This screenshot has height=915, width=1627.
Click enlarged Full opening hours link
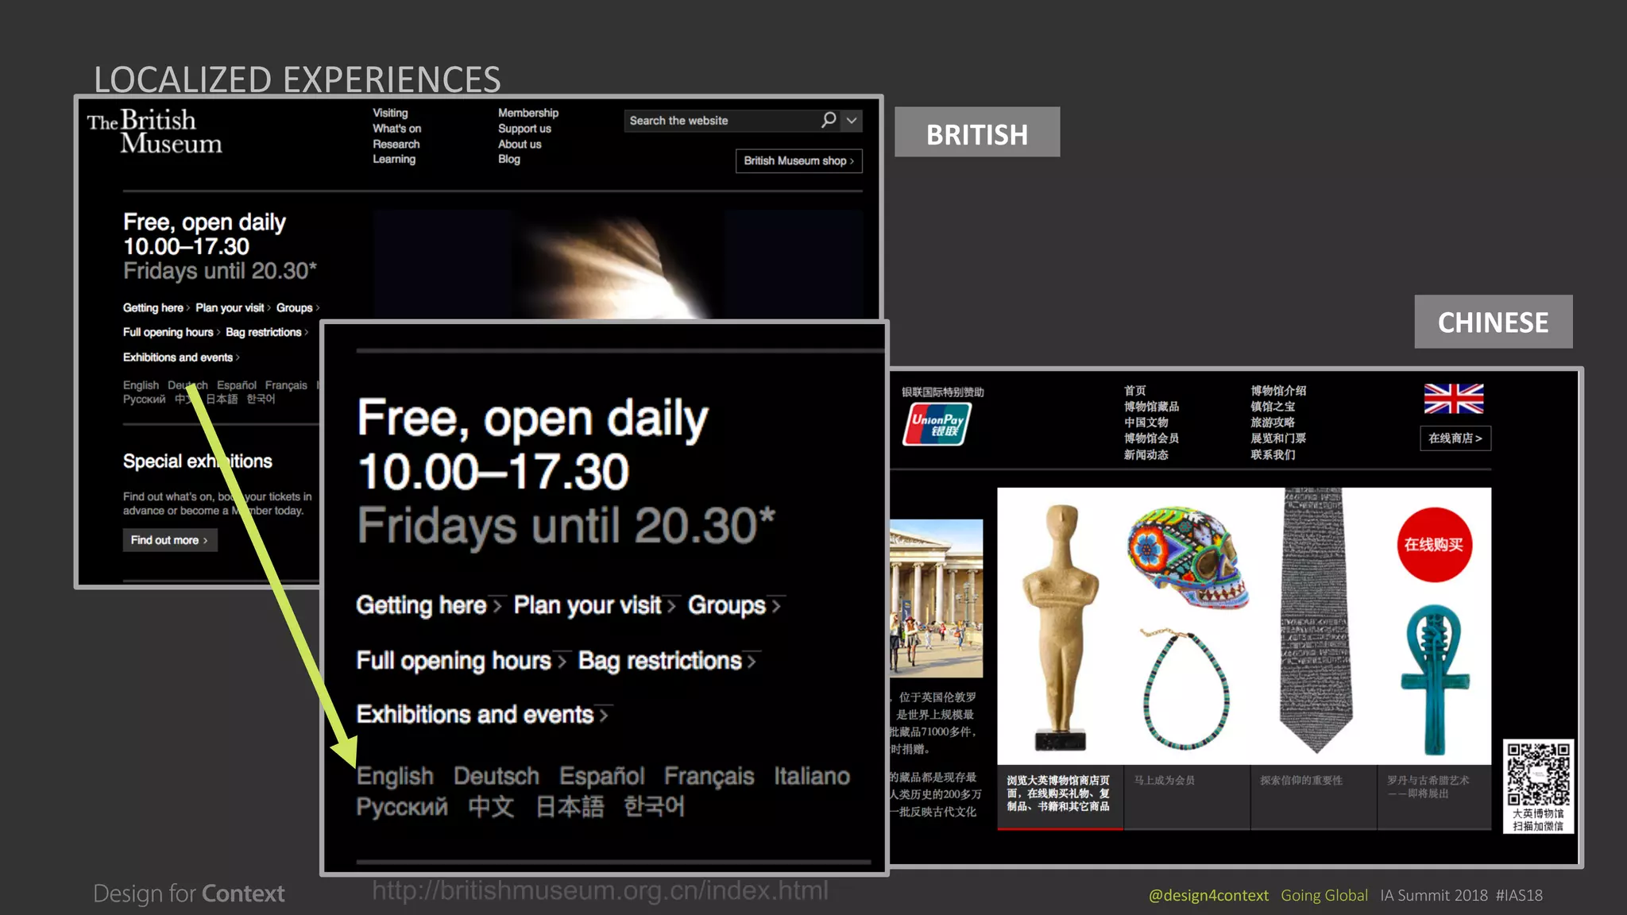[461, 661]
